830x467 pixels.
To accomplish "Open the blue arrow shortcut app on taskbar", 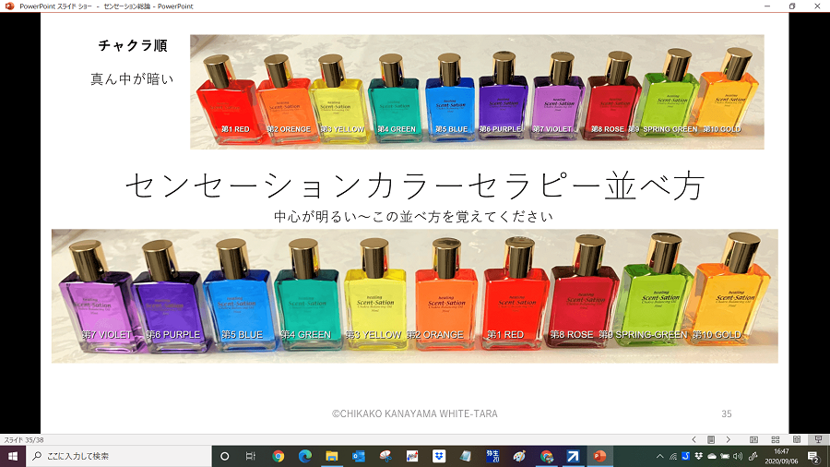I will [x=573, y=456].
